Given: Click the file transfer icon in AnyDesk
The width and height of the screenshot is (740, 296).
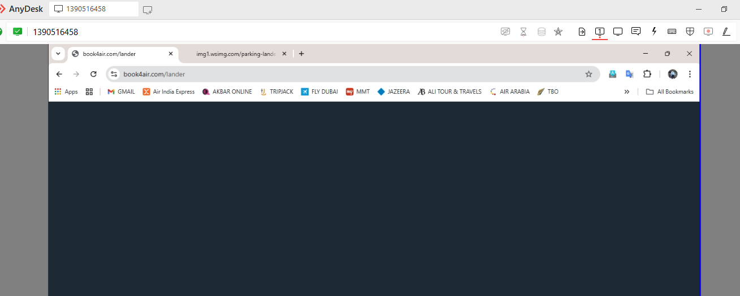Looking at the screenshot, I should [x=582, y=32].
